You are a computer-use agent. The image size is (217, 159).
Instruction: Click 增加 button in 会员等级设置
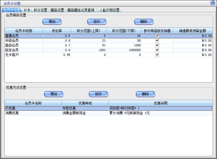coord(52,22)
